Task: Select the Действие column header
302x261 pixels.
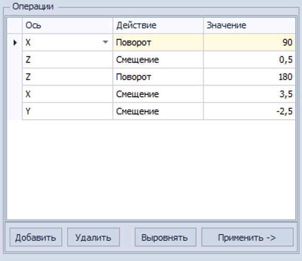Action: 158,25
